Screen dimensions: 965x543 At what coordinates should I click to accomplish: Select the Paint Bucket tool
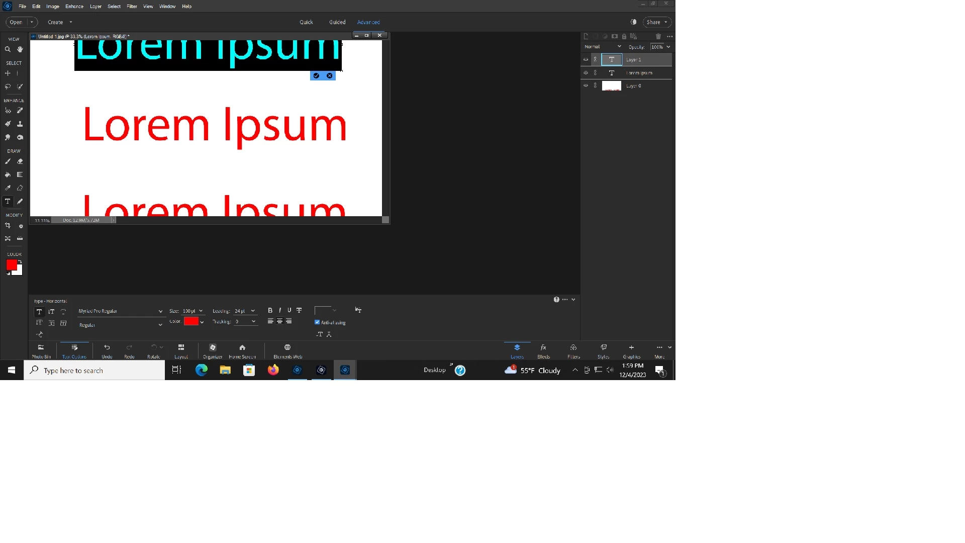click(x=8, y=175)
